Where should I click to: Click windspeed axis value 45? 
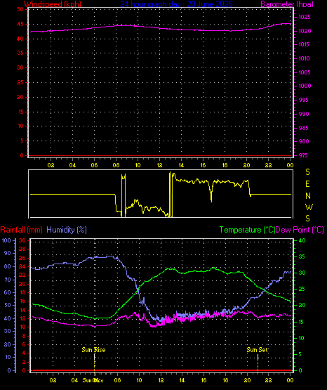[20, 24]
